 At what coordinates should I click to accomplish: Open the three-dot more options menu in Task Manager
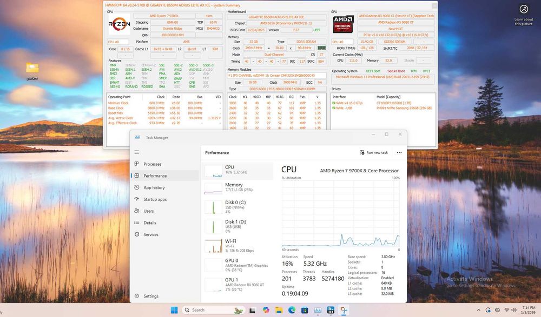tap(399, 152)
